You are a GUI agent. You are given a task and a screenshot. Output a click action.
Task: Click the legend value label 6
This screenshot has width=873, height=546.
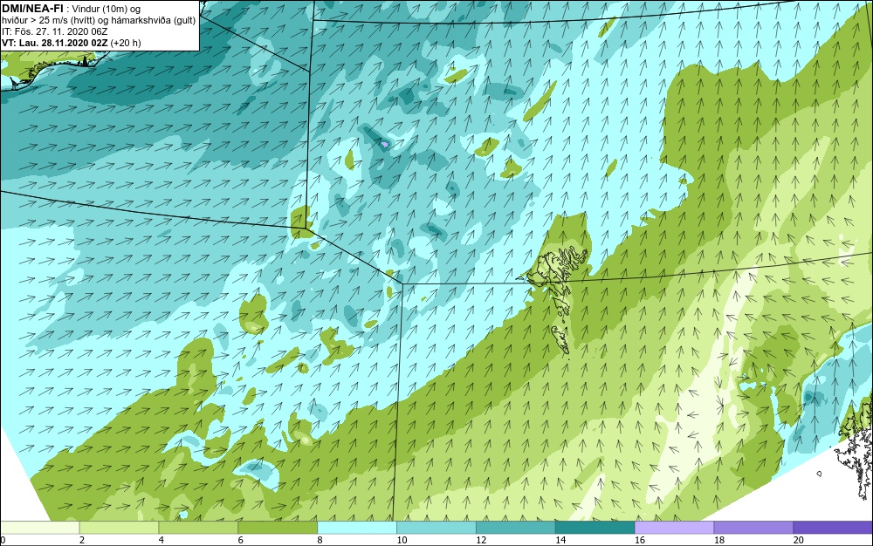[241, 540]
